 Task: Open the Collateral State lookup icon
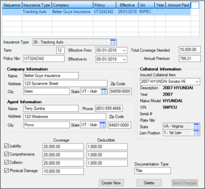click(196, 126)
